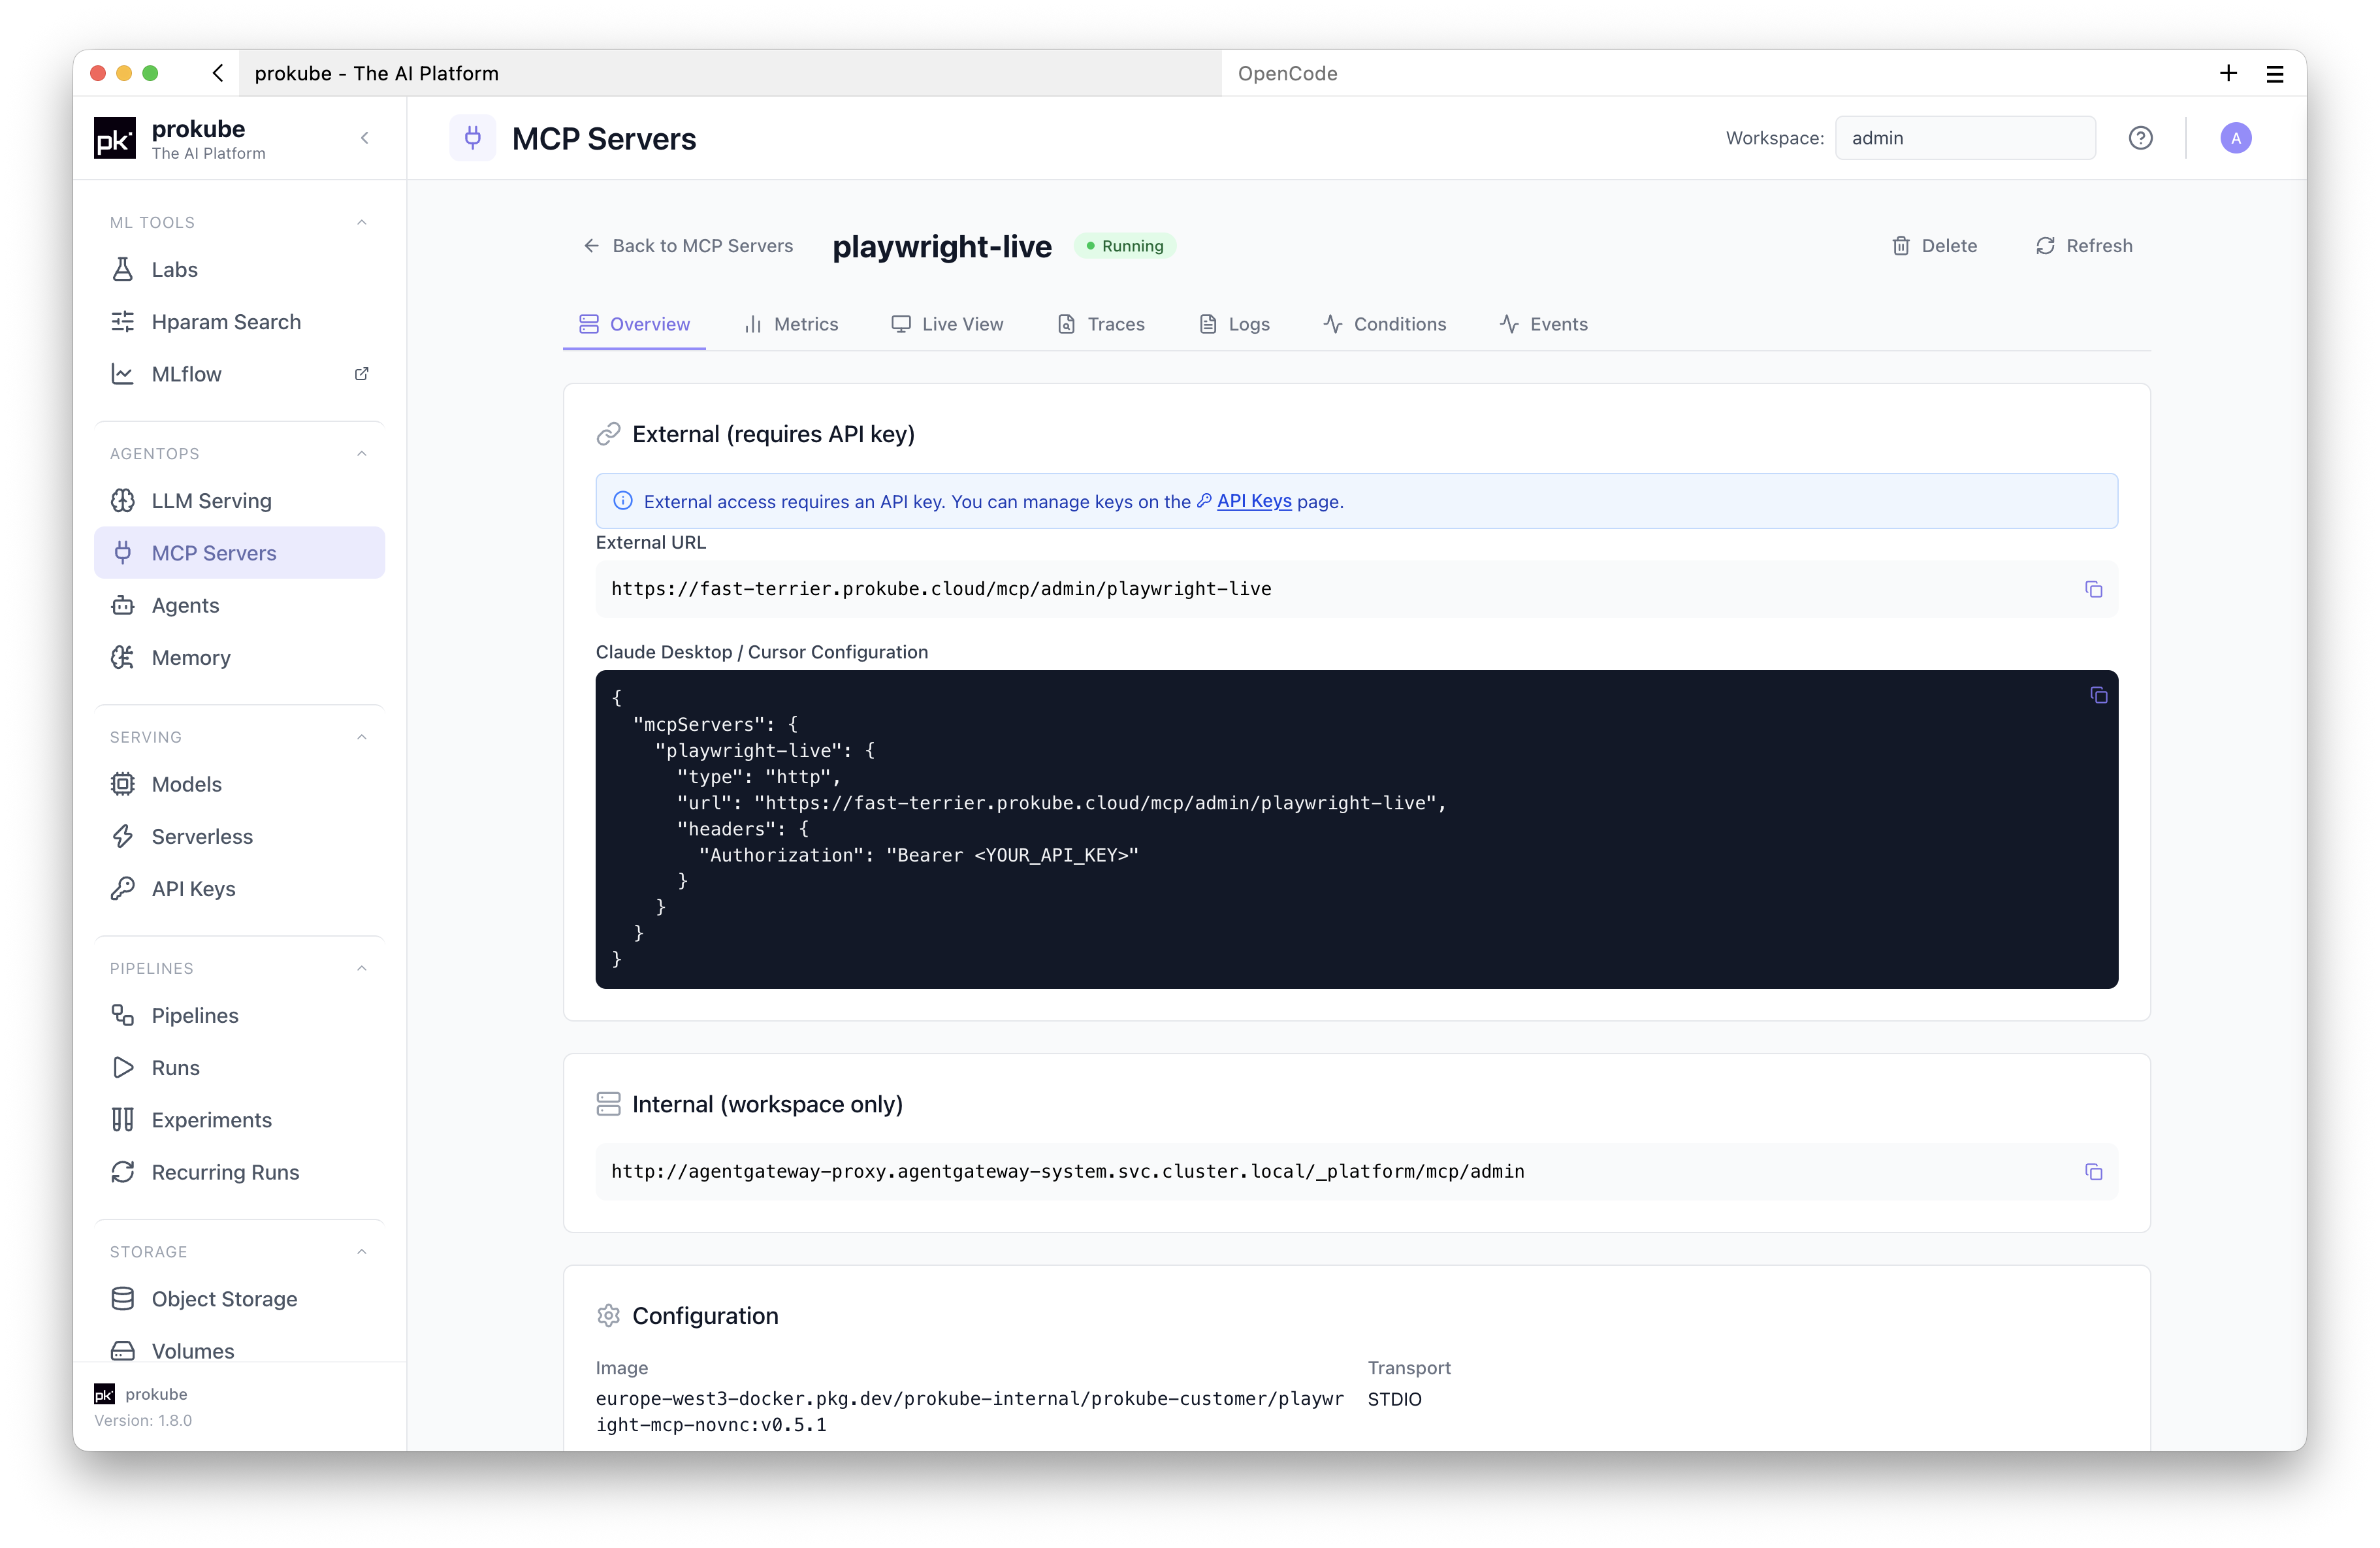This screenshot has width=2380, height=1548.
Task: Open Object Storage in sidebar
Action: [239, 1298]
